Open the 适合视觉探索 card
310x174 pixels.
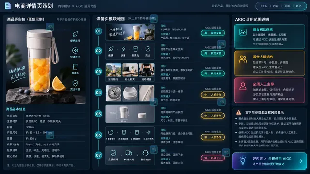(269, 37)
